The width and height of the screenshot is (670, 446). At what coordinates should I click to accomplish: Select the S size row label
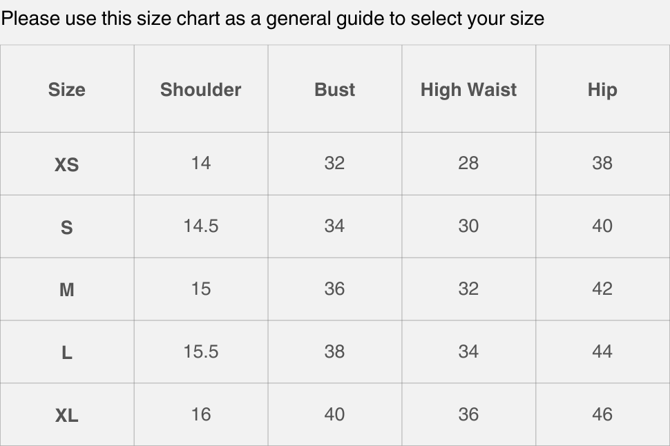pos(67,227)
